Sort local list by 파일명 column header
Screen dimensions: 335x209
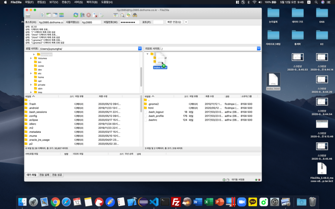(x=42, y=96)
